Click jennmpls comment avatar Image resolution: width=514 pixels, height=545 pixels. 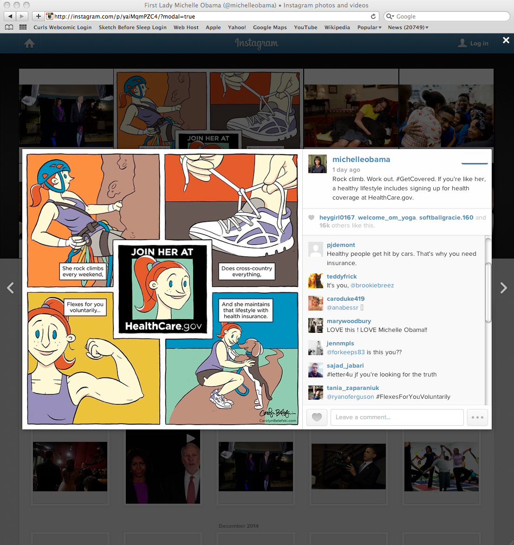tap(316, 348)
